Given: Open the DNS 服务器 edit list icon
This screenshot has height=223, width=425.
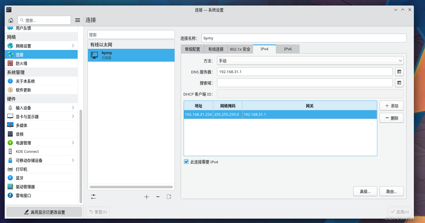Looking at the screenshot, I should (399, 72).
